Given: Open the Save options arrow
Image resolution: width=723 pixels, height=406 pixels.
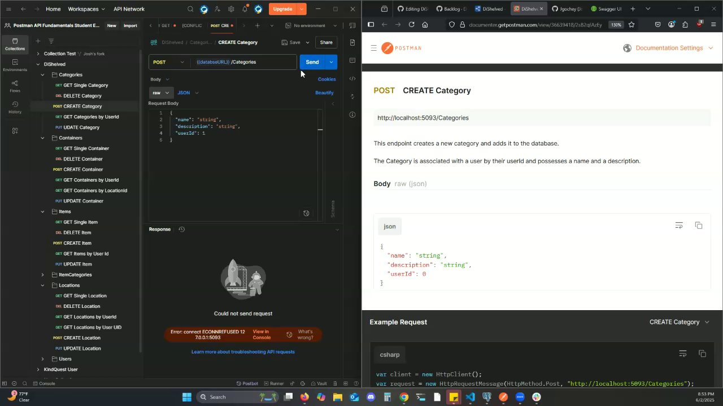Looking at the screenshot, I should tap(307, 42).
